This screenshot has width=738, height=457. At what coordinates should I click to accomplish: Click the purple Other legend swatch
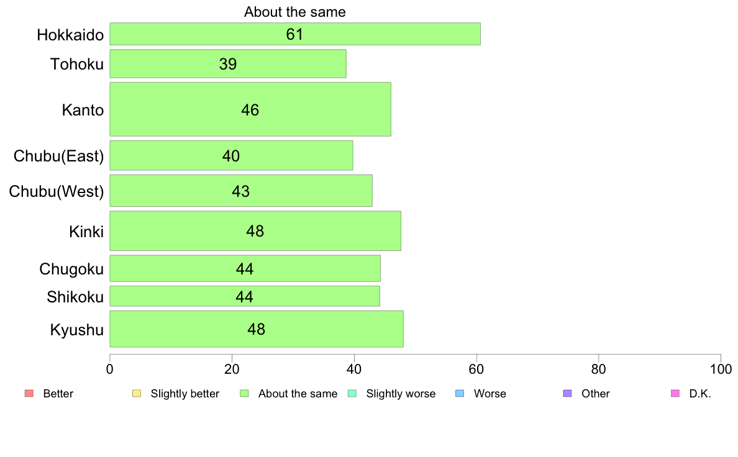[x=568, y=394]
